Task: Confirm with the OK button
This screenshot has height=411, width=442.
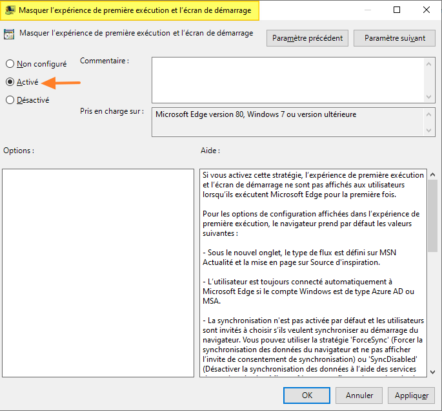Action: [x=306, y=395]
